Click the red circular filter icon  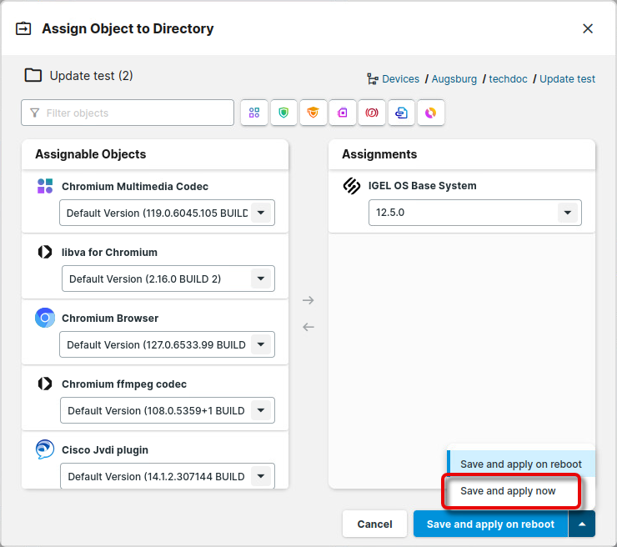click(x=372, y=113)
